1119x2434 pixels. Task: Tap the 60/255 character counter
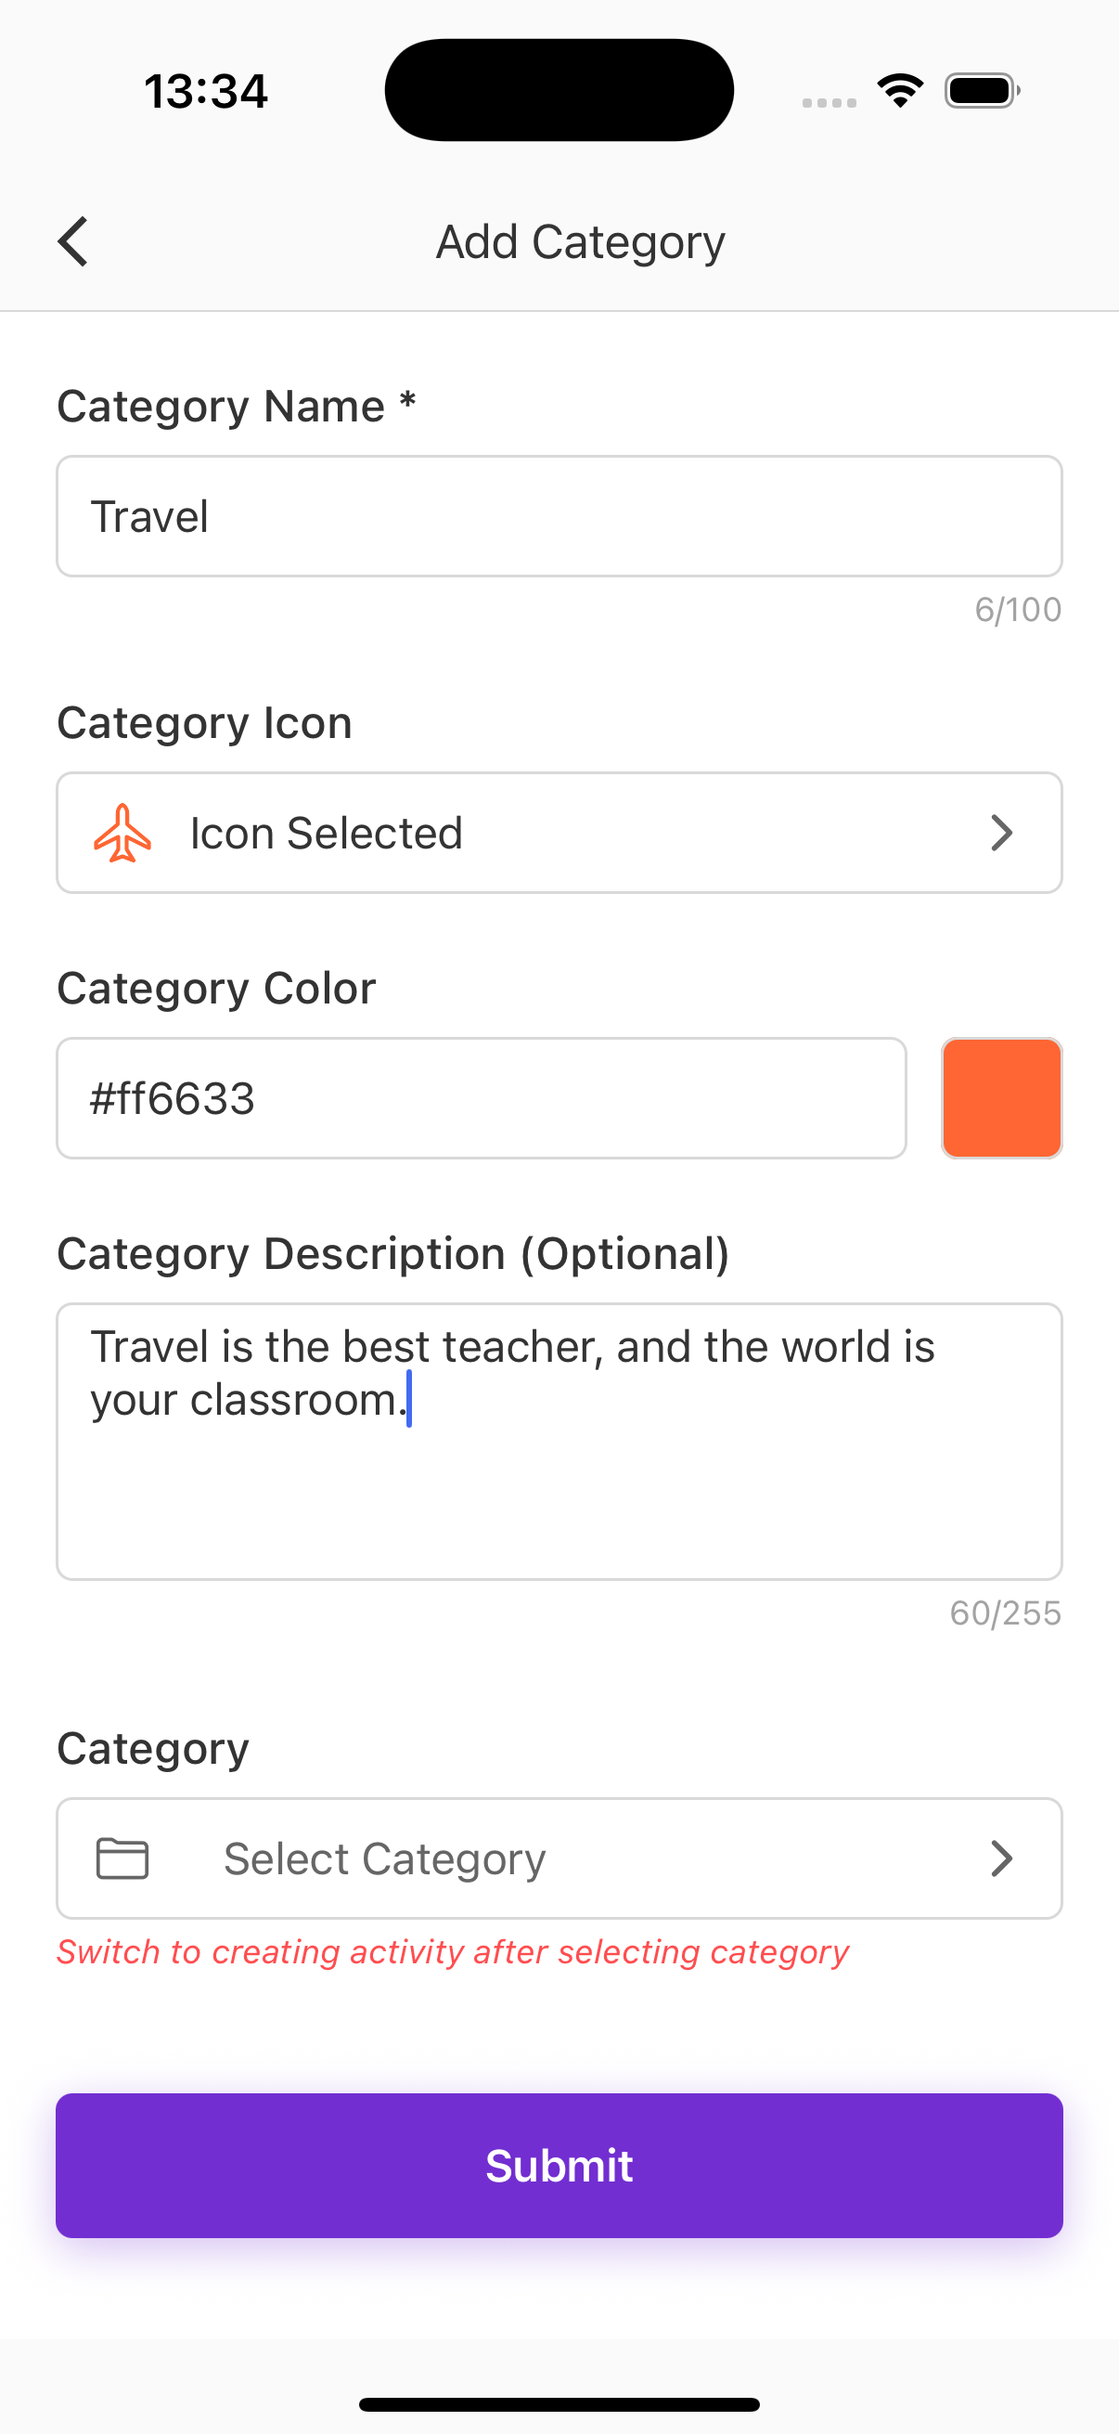pyautogui.click(x=1005, y=1612)
